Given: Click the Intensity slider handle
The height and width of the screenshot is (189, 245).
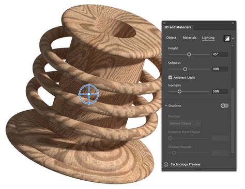Looking at the screenshot, I should [x=179, y=92].
